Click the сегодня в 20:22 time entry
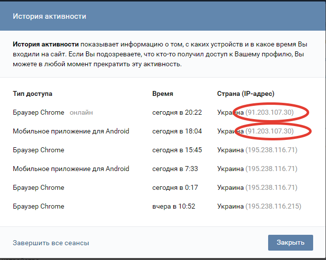The image size is (326, 260). [177, 112]
